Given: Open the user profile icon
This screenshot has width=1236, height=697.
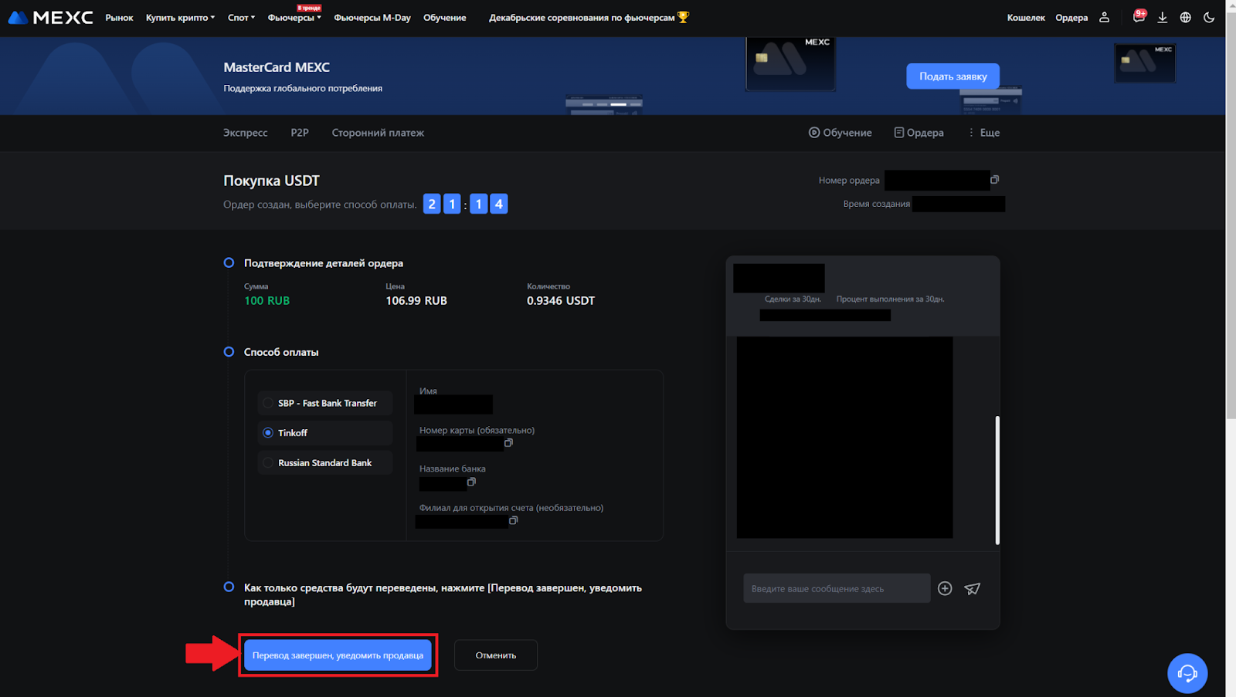Looking at the screenshot, I should pyautogui.click(x=1104, y=17).
